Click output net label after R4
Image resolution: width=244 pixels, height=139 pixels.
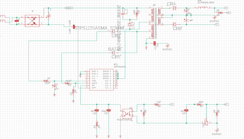point(172,105)
